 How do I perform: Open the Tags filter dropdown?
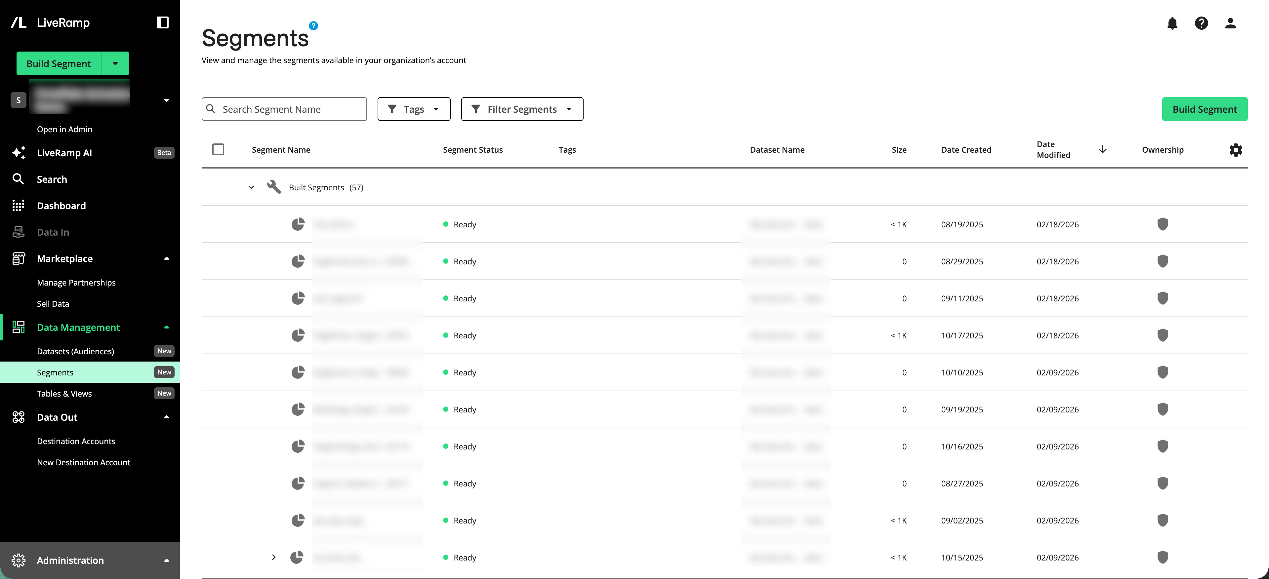[x=414, y=109]
